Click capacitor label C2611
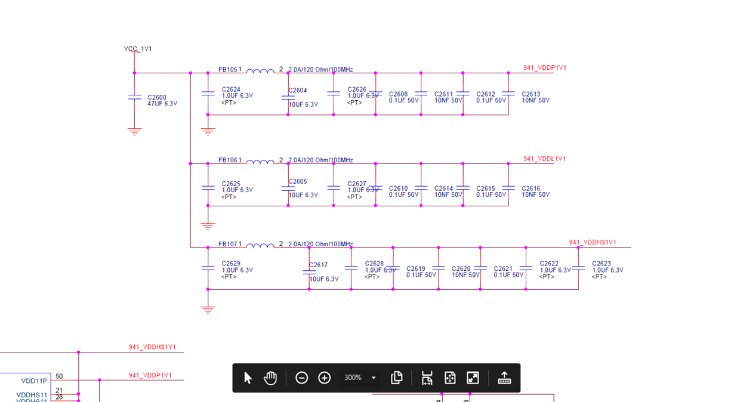 coord(443,94)
